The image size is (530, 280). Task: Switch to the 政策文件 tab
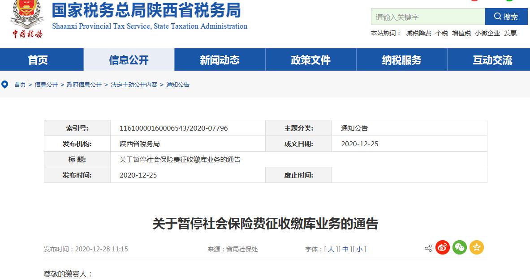pos(310,60)
